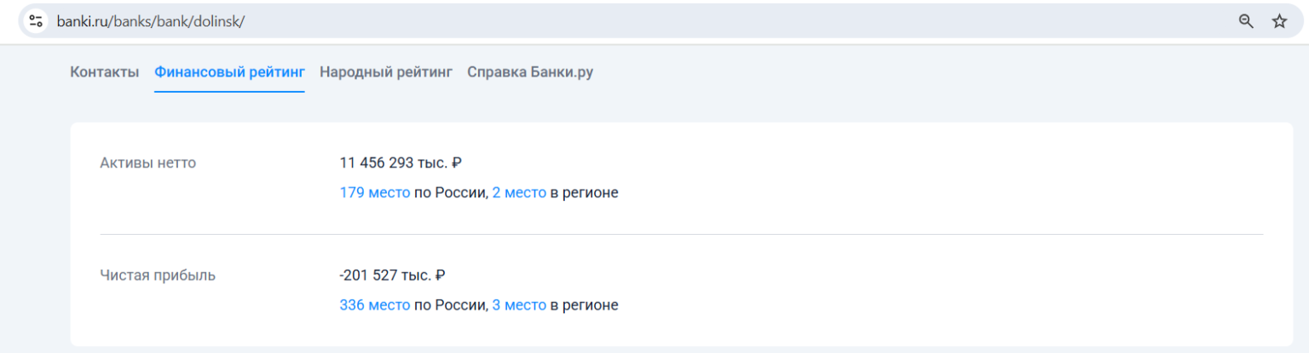The image size is (1309, 353).
Task: Go to the Справка Банки.ру tab
Action: 530,72
